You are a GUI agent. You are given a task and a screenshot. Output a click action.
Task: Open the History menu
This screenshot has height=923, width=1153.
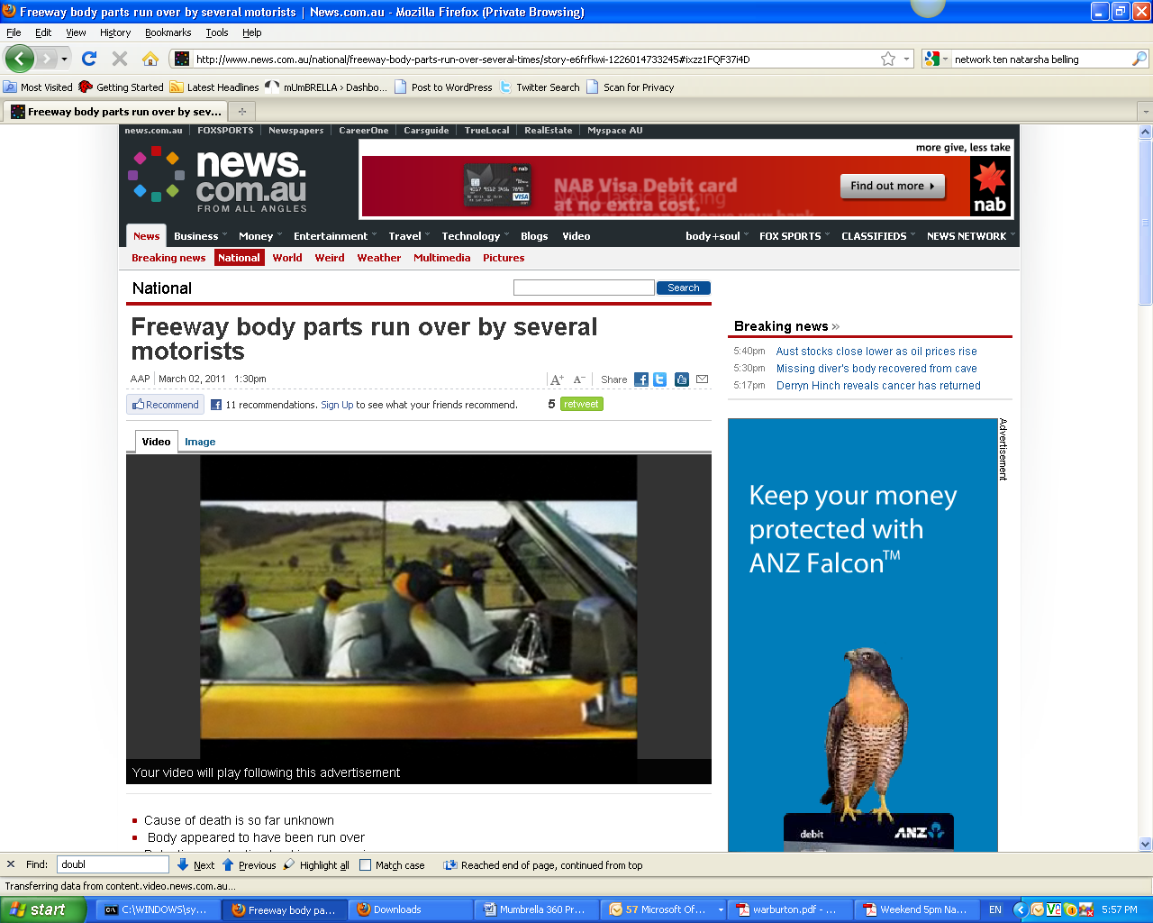(x=115, y=32)
